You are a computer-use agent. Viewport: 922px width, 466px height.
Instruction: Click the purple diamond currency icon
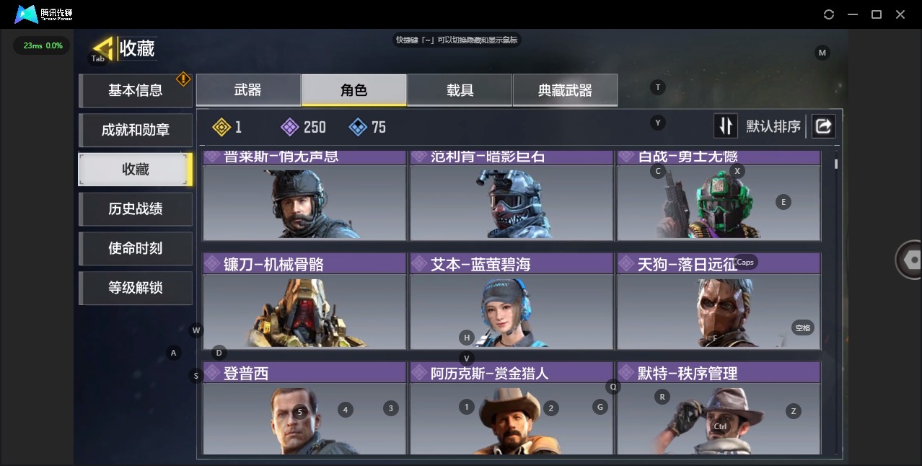(x=289, y=128)
